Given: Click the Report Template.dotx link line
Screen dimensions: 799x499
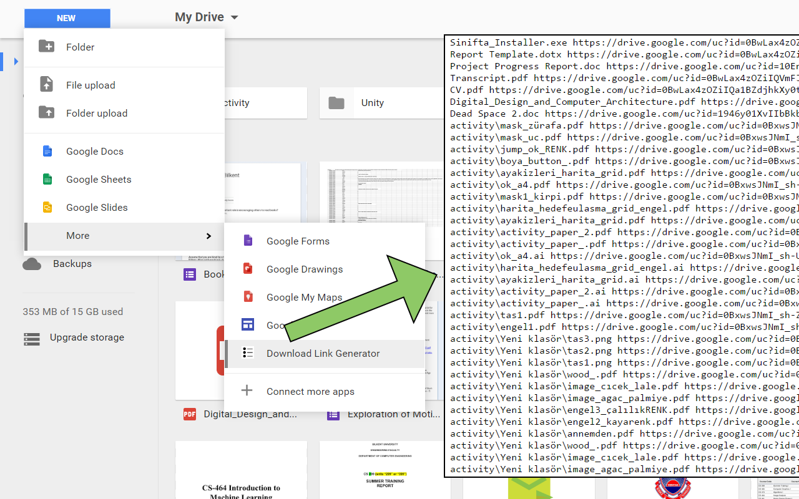Looking at the screenshot, I should [624, 54].
